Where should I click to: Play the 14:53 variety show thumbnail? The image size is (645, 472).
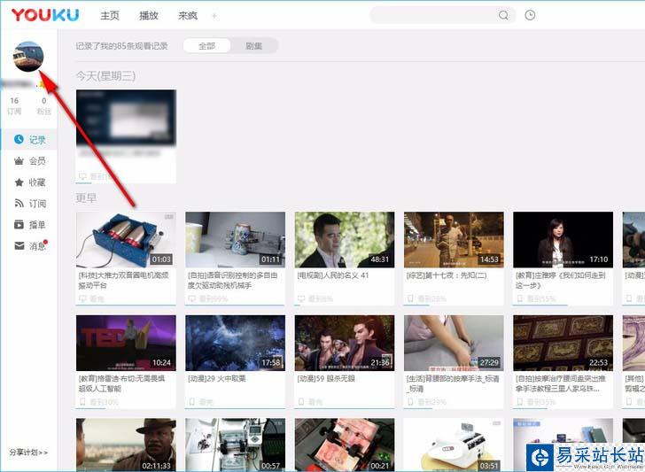(x=454, y=240)
